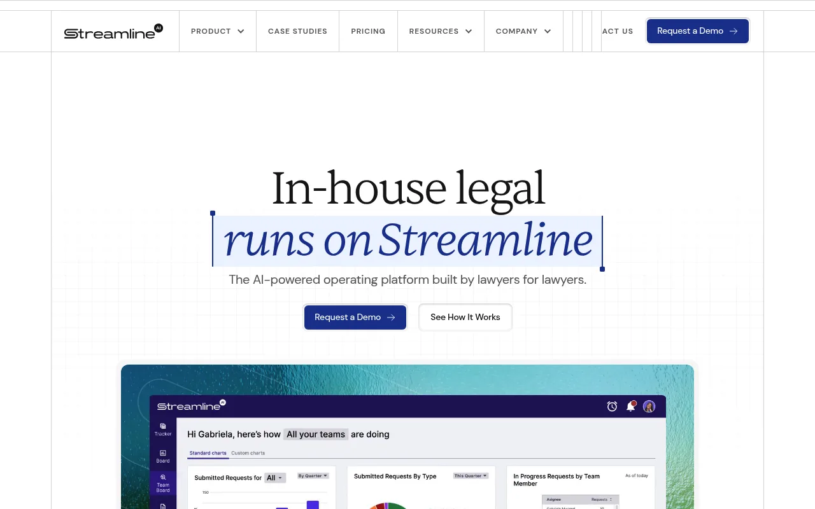This screenshot has height=509, width=815.
Task: Click the "AI-powered operating platform" tagline
Action: (407, 280)
